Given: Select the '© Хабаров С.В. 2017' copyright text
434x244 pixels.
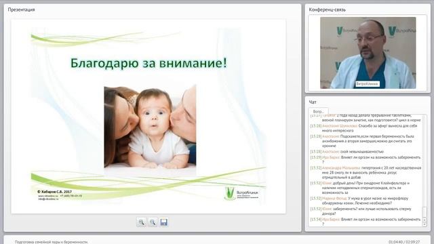Looking at the screenshot, I should [54, 191].
